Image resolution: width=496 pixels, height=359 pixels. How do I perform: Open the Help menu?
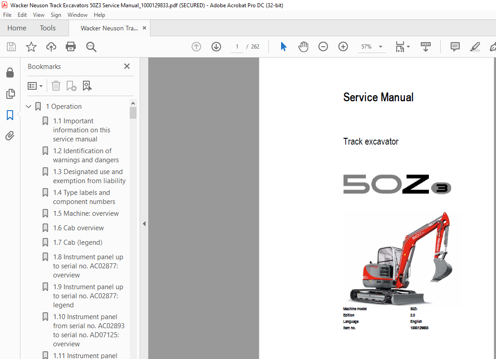(99, 15)
